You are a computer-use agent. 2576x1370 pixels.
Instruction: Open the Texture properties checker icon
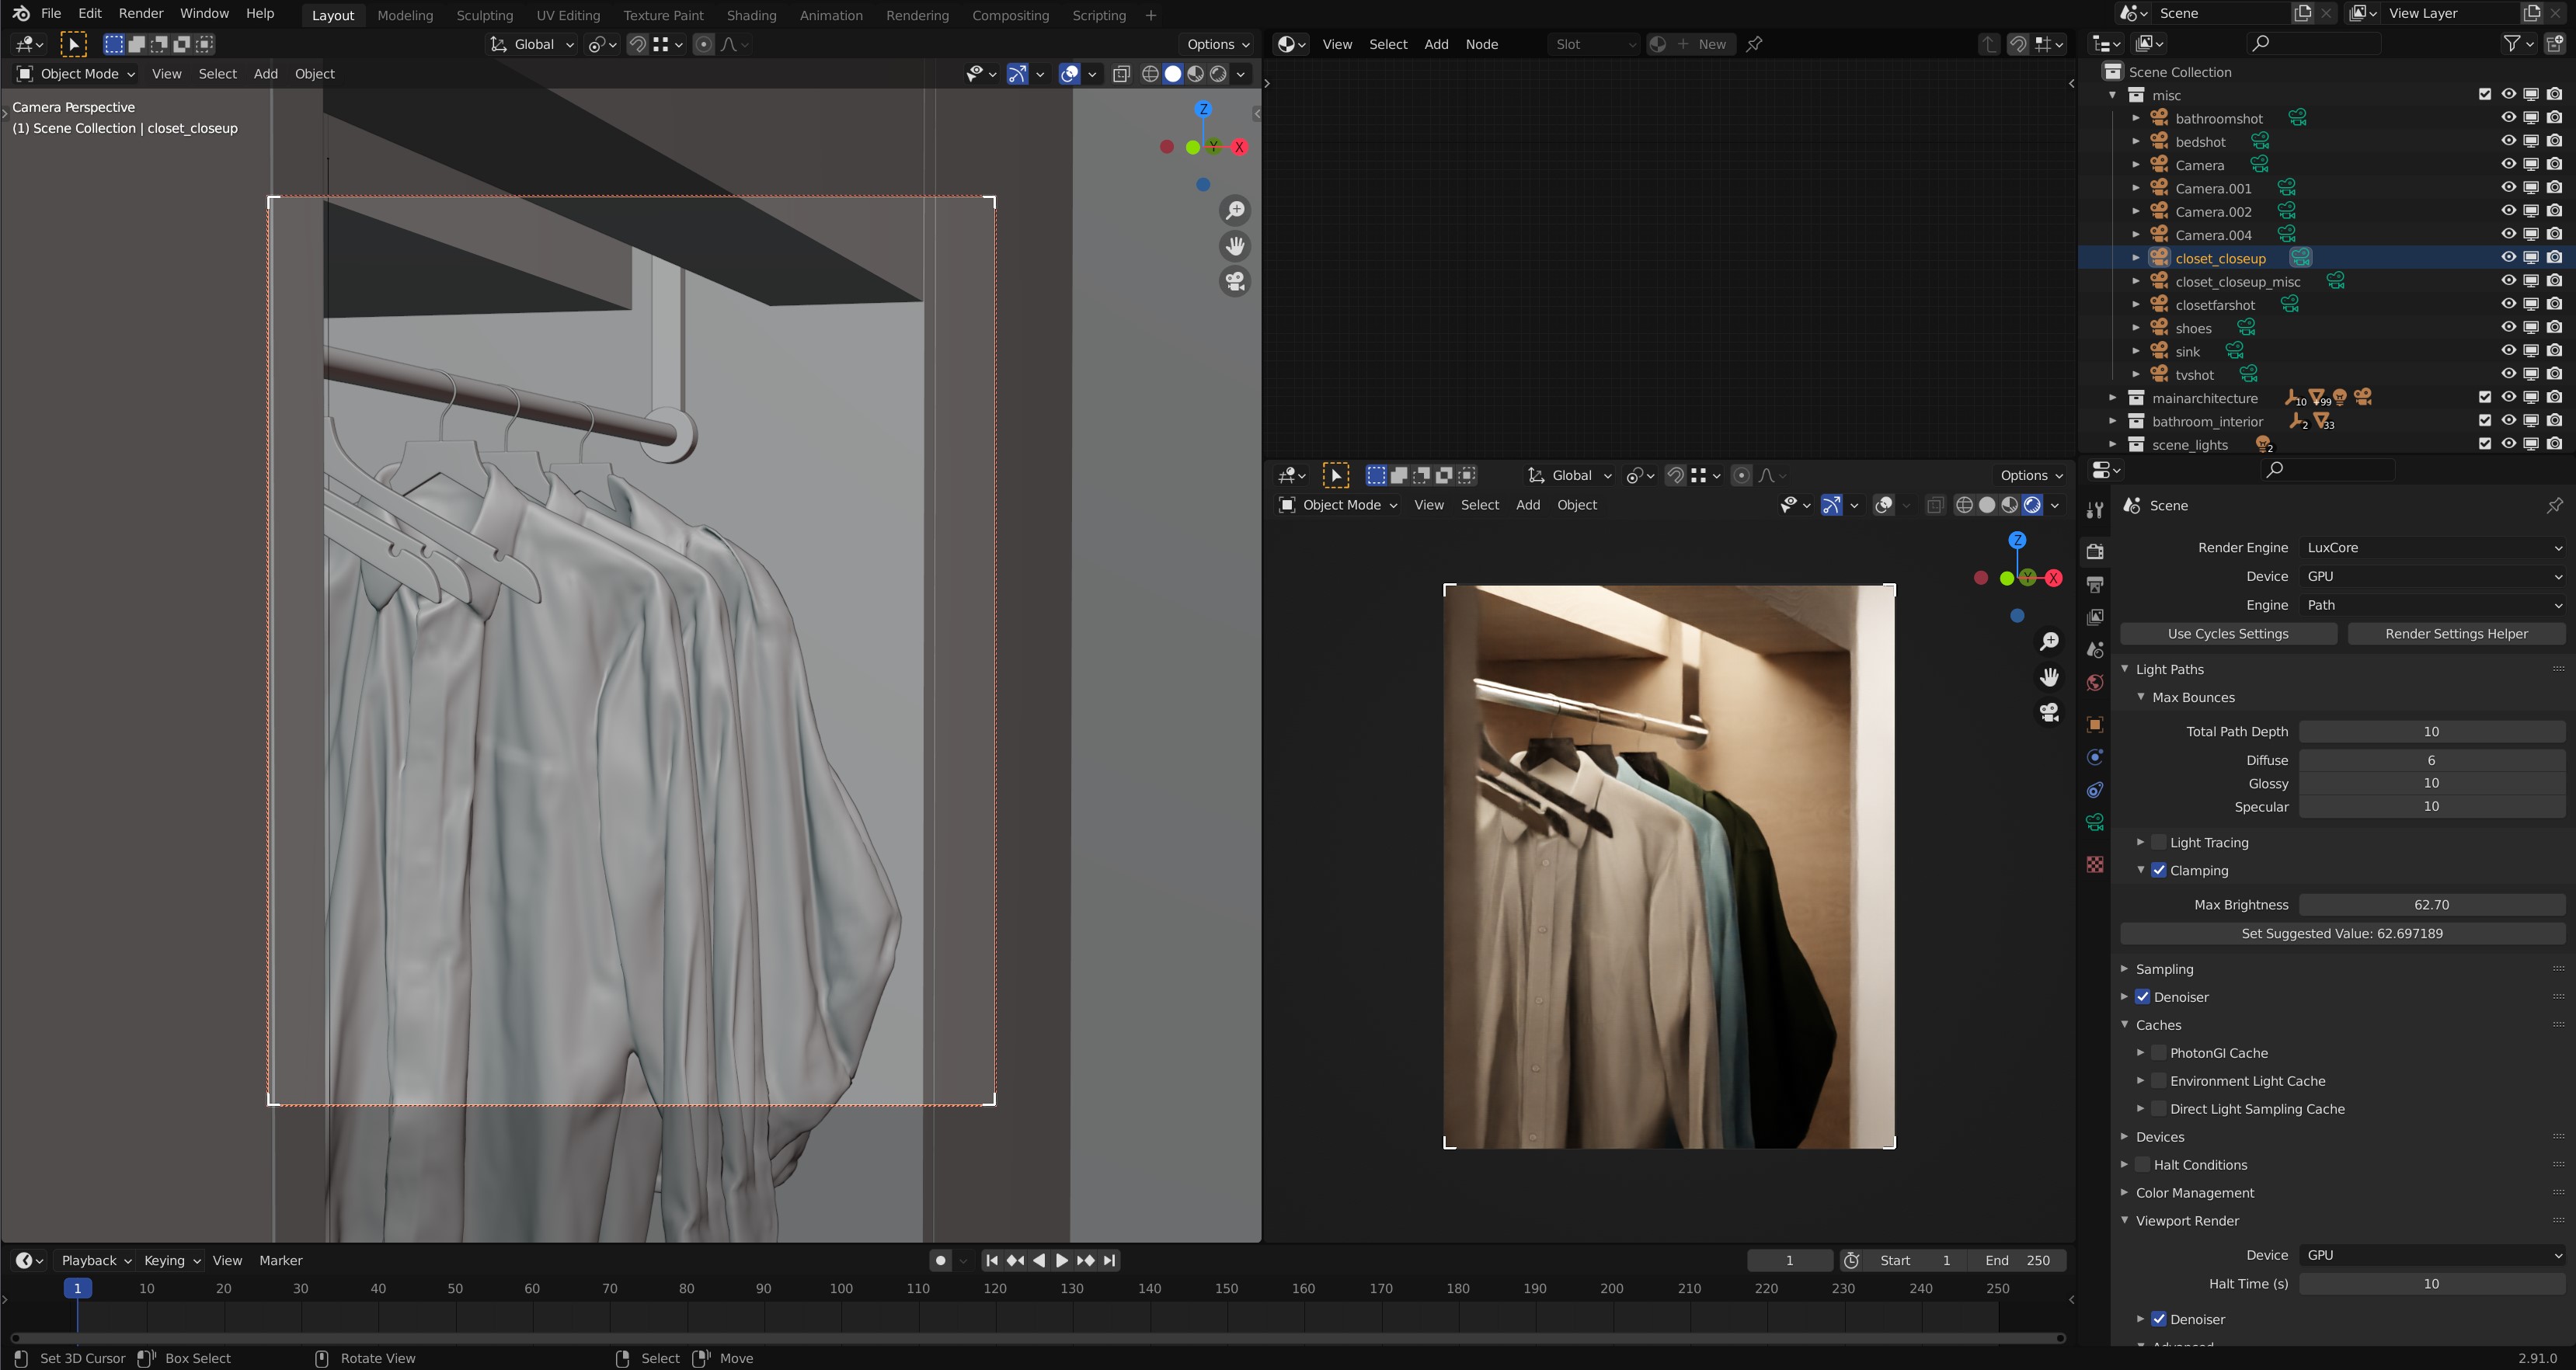(2095, 864)
